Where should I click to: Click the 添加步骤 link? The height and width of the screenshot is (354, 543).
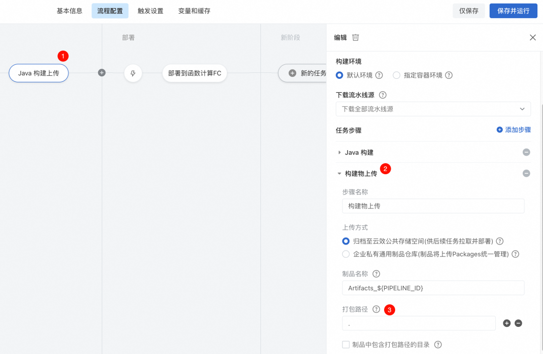point(514,130)
